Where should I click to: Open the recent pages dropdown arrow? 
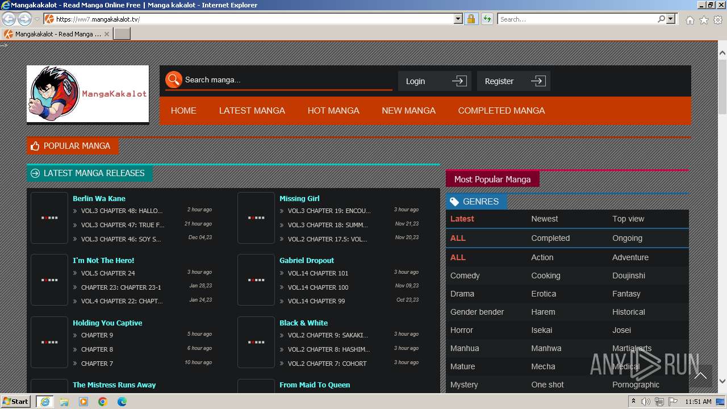[x=37, y=19]
